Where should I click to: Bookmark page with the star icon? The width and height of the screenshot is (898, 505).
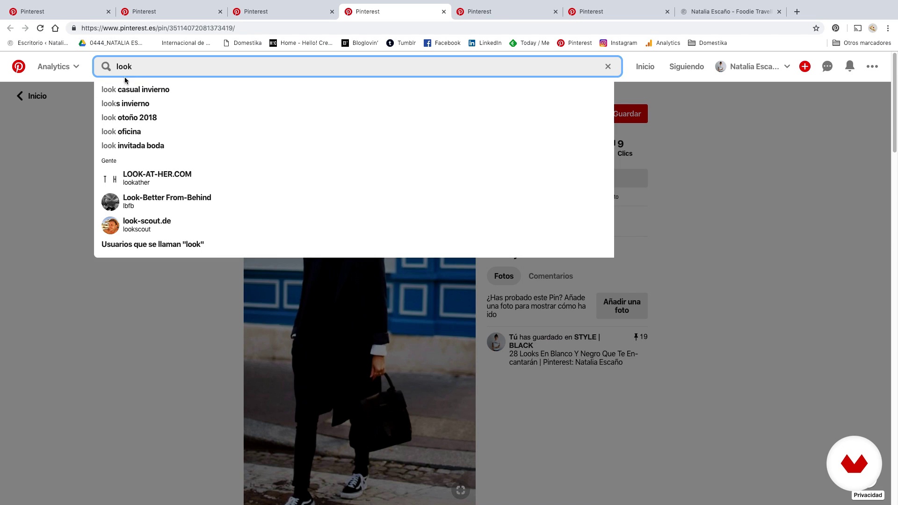pos(816,28)
